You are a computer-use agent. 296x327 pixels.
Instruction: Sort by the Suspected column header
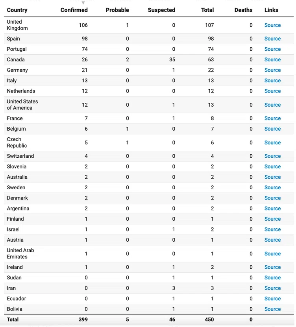[161, 10]
